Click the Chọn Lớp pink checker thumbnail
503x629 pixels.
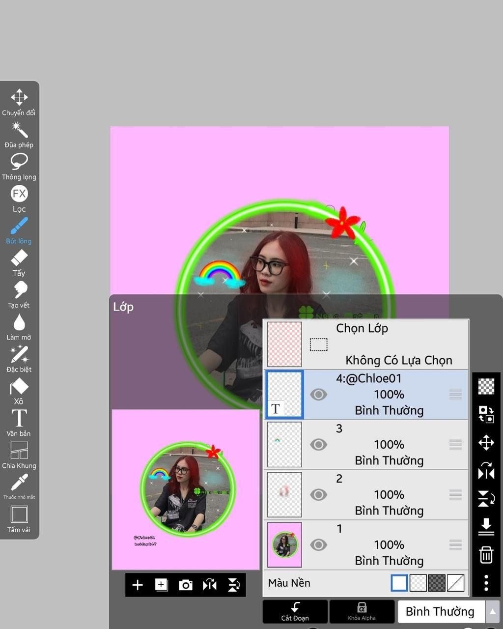pos(284,344)
